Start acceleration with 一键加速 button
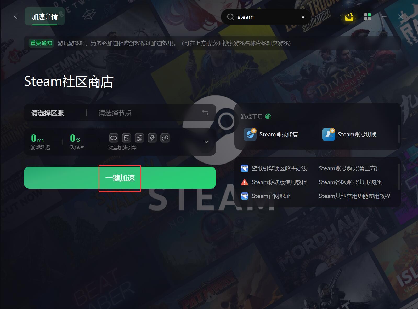This screenshot has width=418, height=309. (120, 178)
